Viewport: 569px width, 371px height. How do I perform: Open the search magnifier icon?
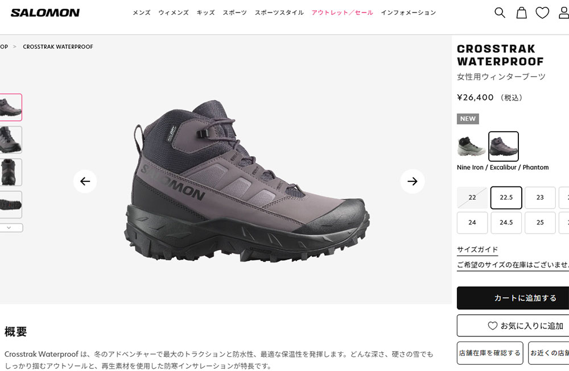click(500, 12)
